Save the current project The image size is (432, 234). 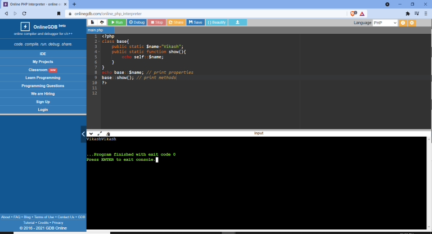click(x=196, y=22)
